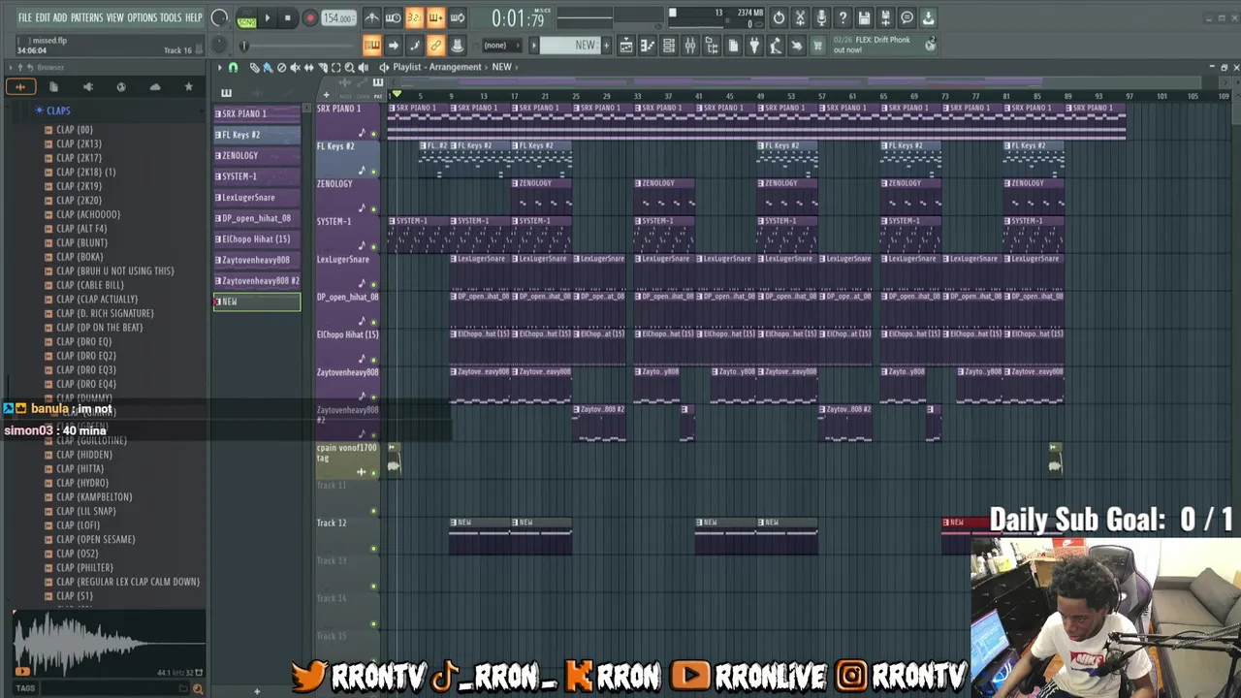The width and height of the screenshot is (1241, 698).
Task: Toggle step editing mode arrow
Action: (x=394, y=46)
